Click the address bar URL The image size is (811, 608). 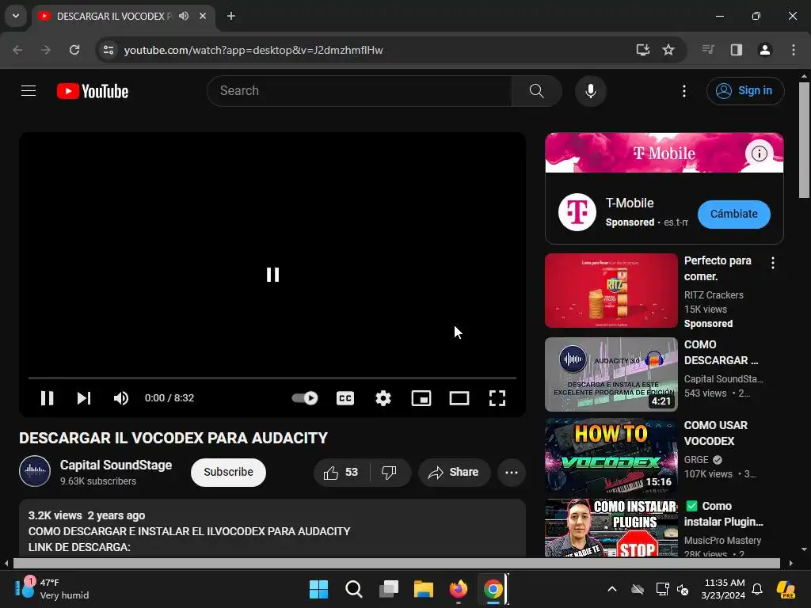tap(253, 50)
